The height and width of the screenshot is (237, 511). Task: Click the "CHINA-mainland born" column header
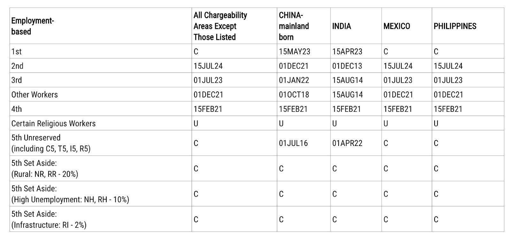[294, 26]
